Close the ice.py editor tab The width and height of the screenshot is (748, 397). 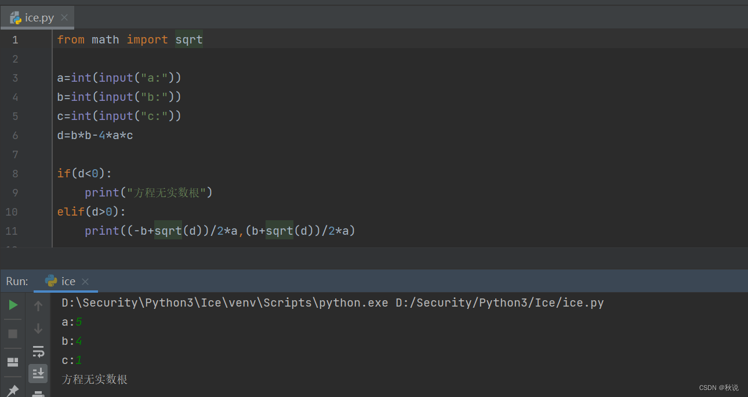click(x=64, y=18)
